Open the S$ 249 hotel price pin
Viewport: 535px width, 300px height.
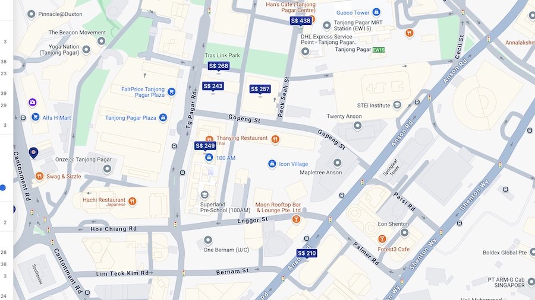point(205,146)
